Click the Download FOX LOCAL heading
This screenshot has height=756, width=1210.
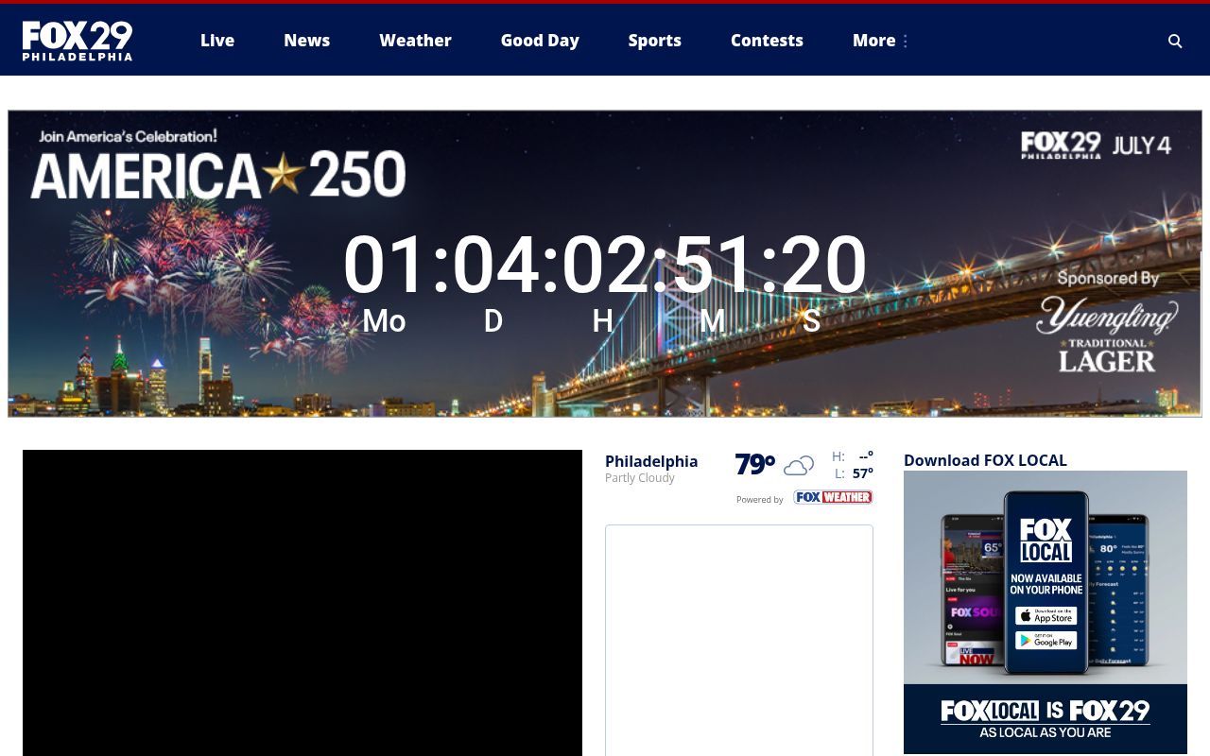coord(985,460)
